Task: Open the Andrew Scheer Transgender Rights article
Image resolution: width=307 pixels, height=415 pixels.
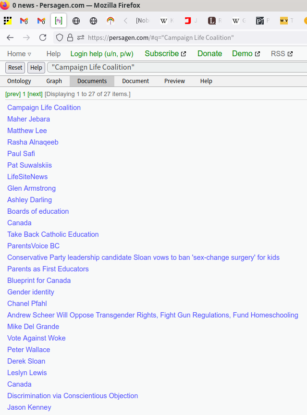Action: click(153, 315)
